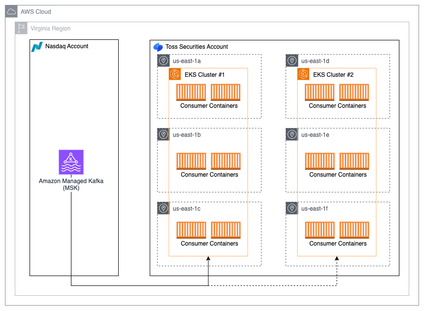This screenshot has width=424, height=311.
Task: Click Consumer Containers text in us-east-1f
Action: pyautogui.click(x=338, y=244)
